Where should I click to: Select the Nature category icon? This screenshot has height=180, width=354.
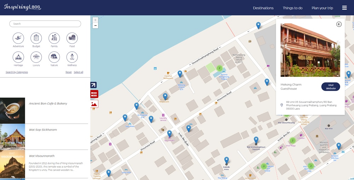coord(54,57)
